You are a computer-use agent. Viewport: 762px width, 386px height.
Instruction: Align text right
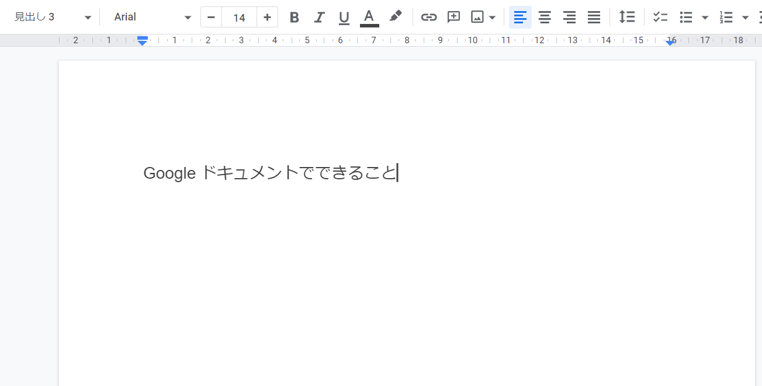pos(569,17)
